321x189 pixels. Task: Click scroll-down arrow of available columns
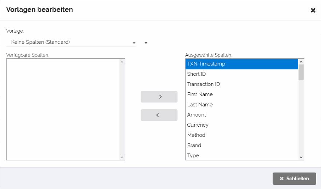pyautogui.click(x=122, y=157)
